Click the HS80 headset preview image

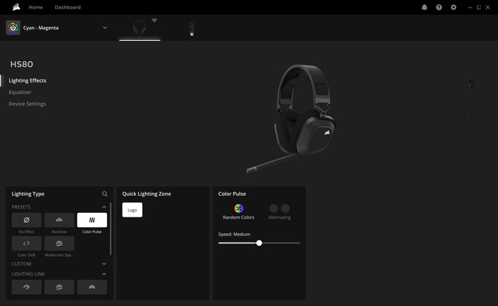coord(291,118)
